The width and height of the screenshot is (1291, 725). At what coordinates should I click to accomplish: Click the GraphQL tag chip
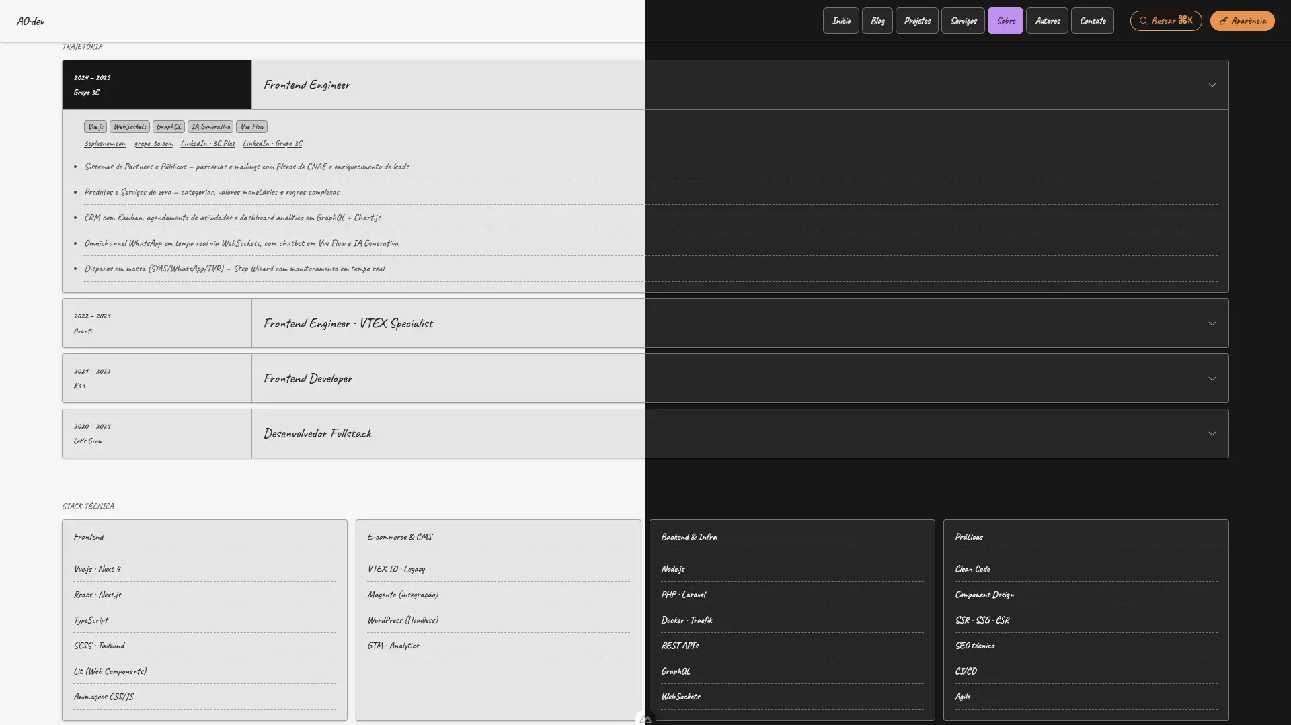click(169, 127)
